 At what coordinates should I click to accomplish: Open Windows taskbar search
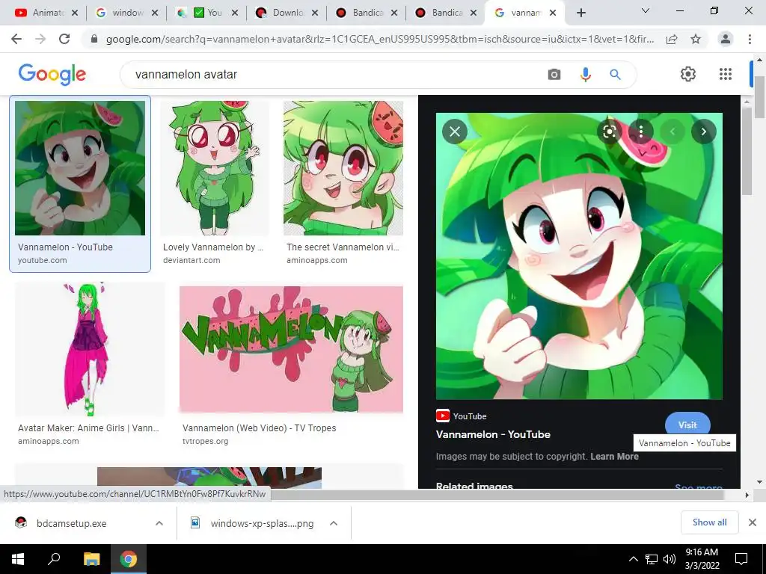click(x=54, y=559)
